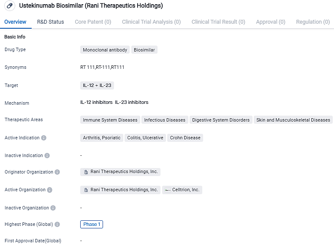The width and height of the screenshot is (334, 244).
Task: Open IL-12 inhibitors mechanism link
Action: pyautogui.click(x=96, y=103)
